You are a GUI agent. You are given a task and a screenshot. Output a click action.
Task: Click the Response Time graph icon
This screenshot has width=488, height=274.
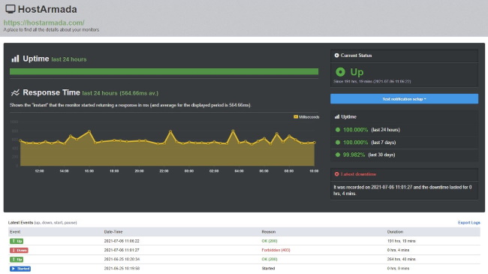(15, 92)
